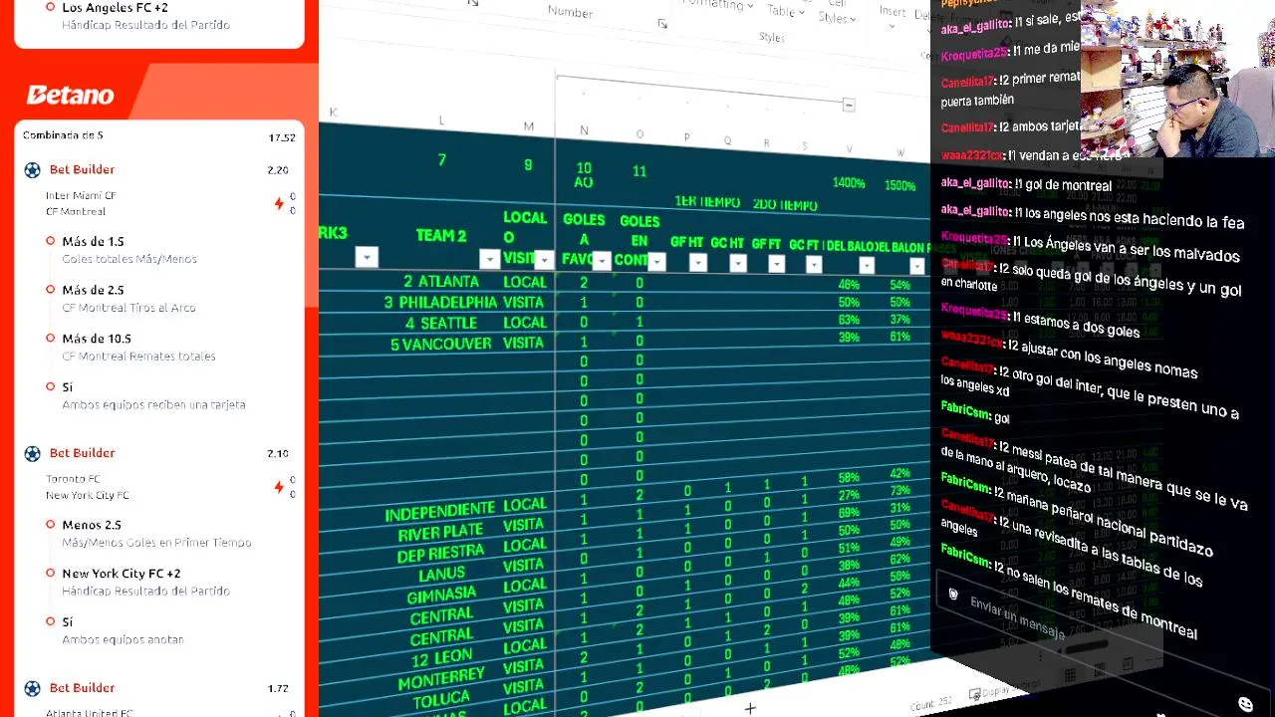Click the first Bet Builder title for Inter Miami

point(82,170)
